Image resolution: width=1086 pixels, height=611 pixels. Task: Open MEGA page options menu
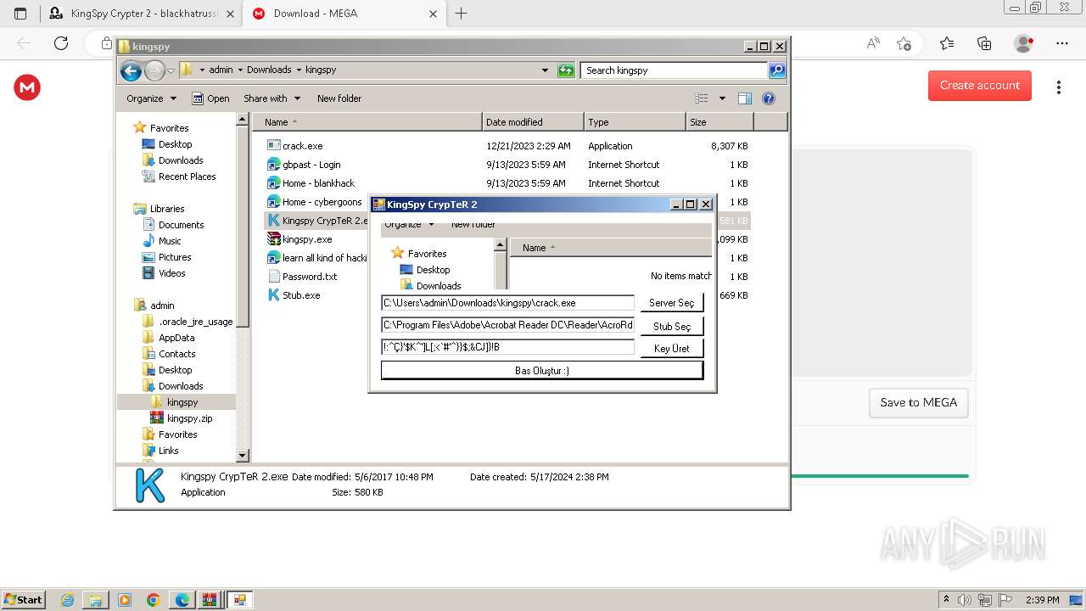tap(1058, 87)
